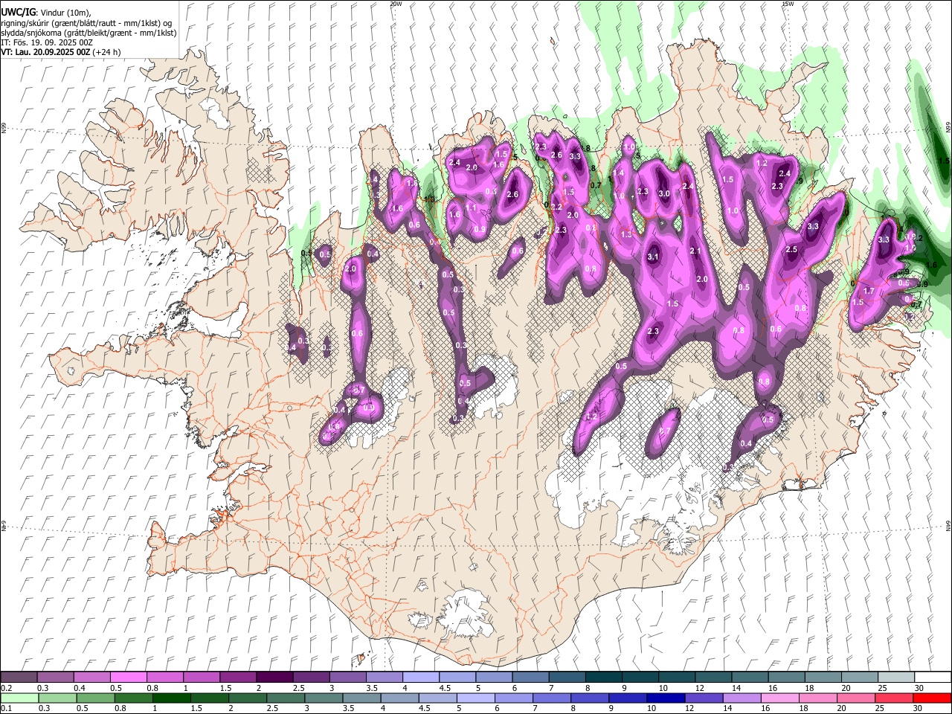Pick the bright pink swatch between 0.5 and 0.8
Image resolution: width=952 pixels, height=714 pixels.
click(x=128, y=677)
